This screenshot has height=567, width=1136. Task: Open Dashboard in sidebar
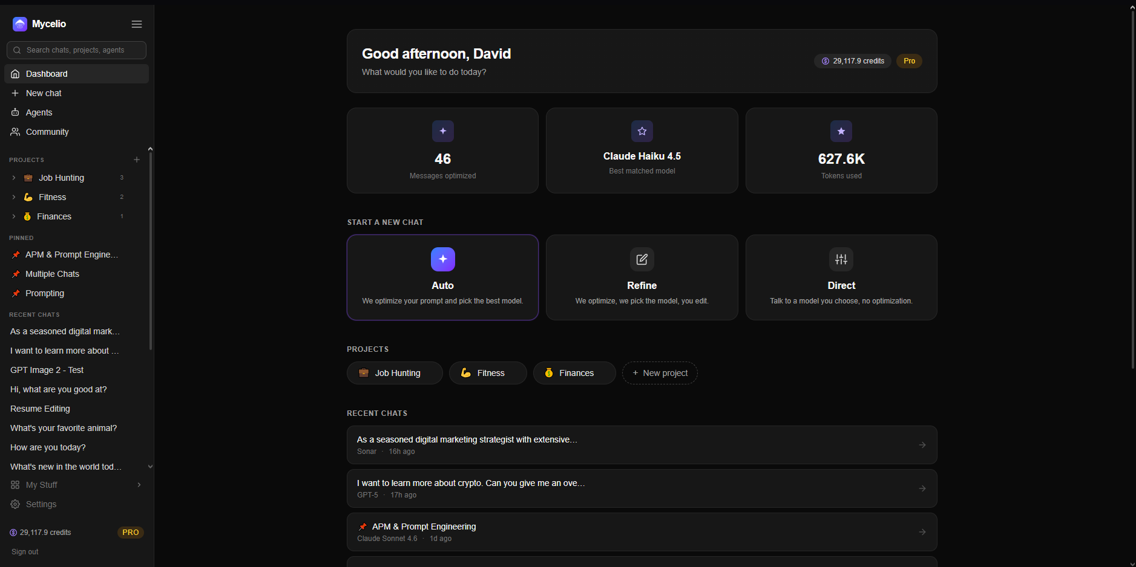[76, 74]
